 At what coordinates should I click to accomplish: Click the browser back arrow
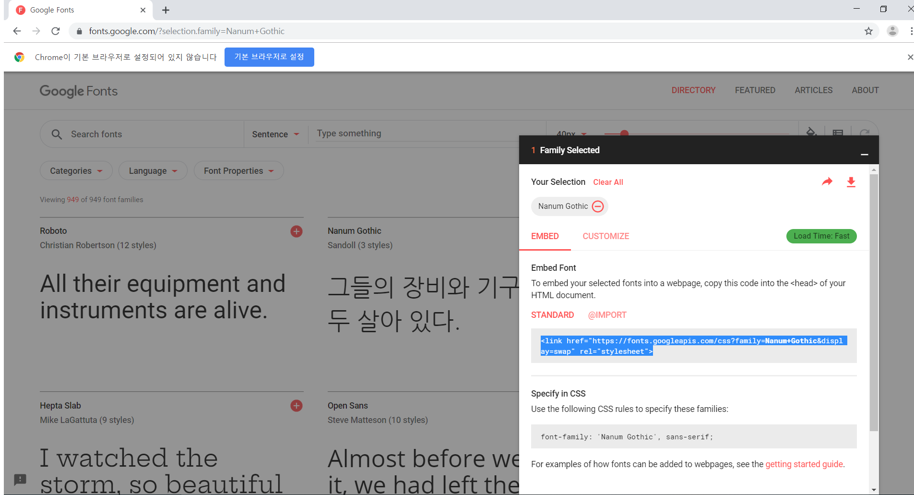[x=17, y=31]
